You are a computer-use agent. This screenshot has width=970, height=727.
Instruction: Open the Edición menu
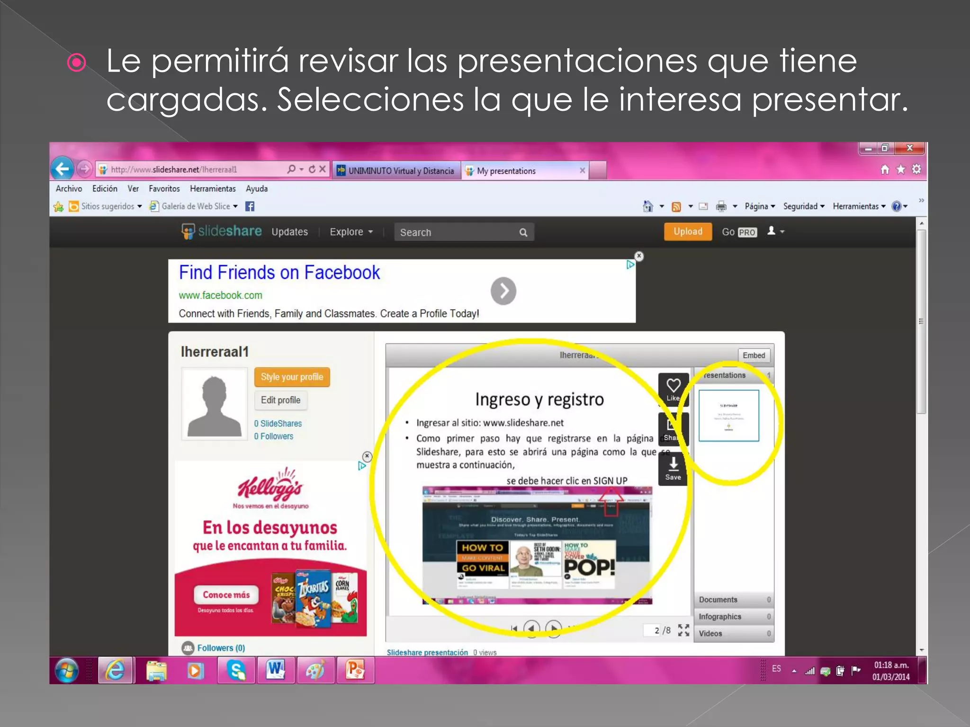(x=105, y=188)
